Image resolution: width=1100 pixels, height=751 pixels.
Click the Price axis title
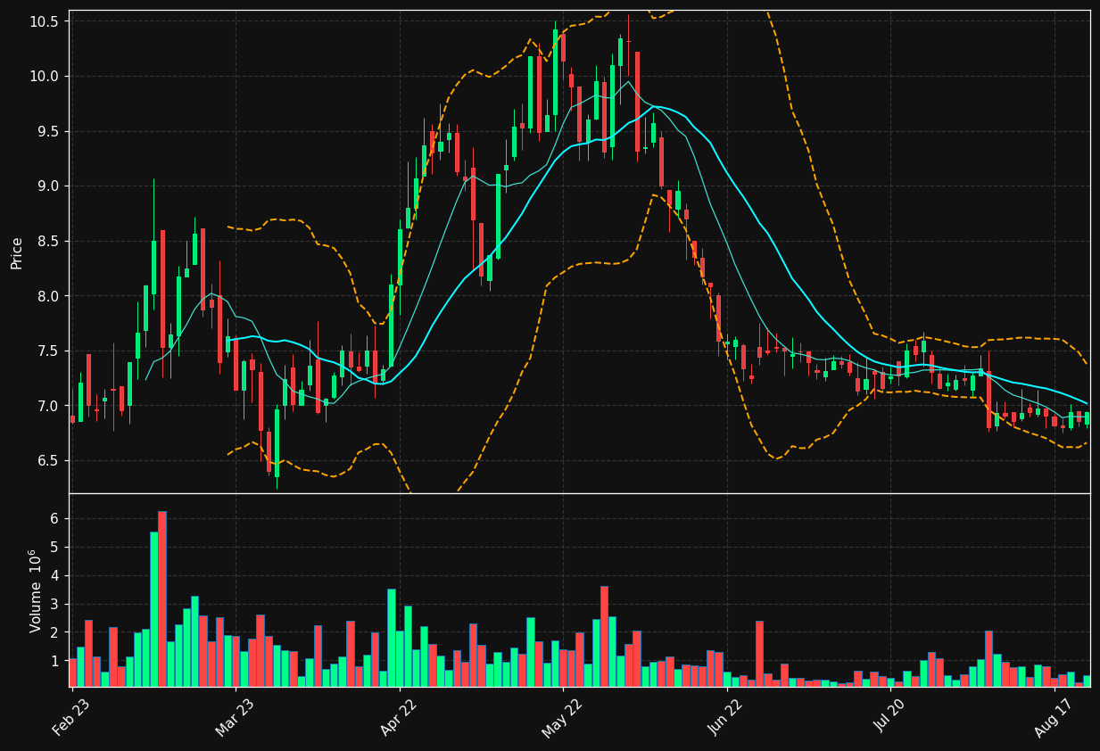[x=17, y=252]
